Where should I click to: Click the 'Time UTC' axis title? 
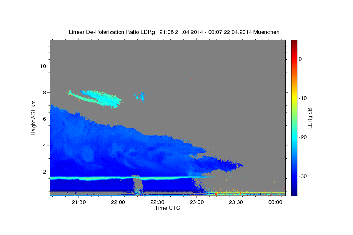pos(167,208)
